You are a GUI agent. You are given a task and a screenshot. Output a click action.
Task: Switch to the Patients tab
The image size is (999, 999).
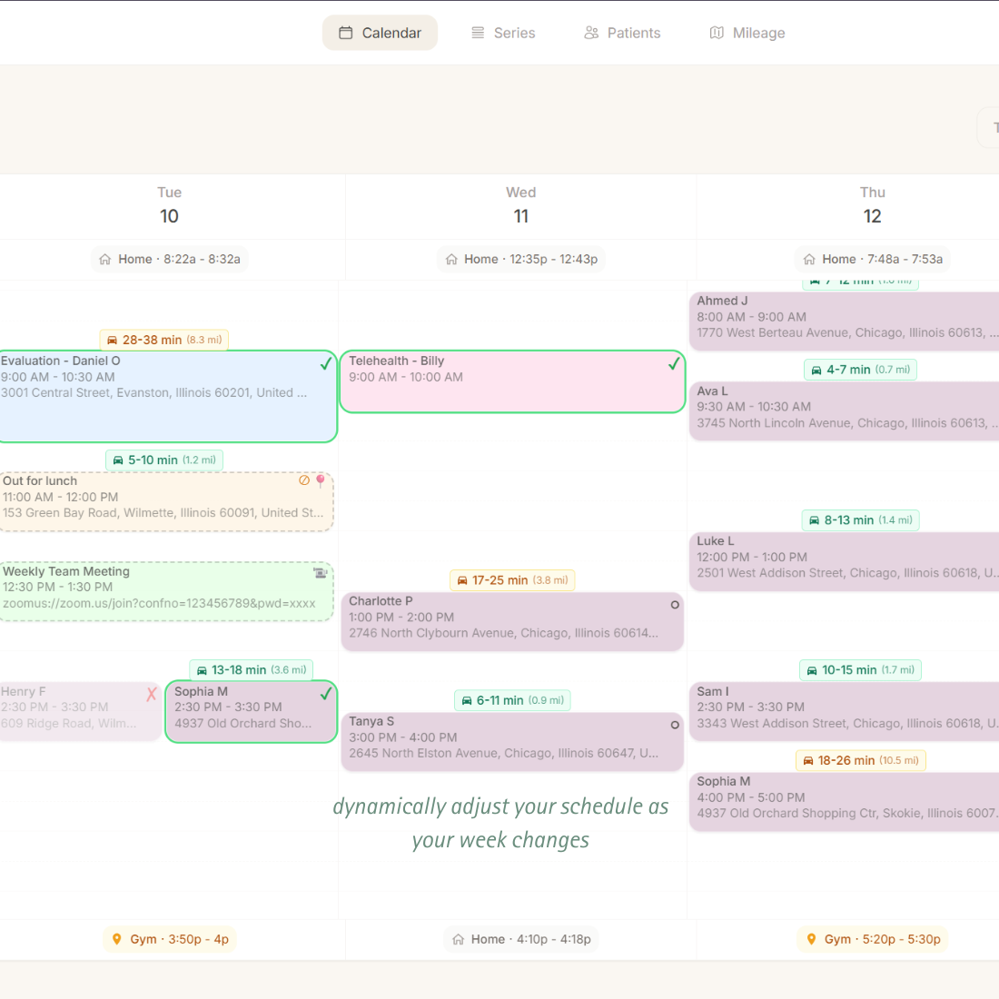[623, 32]
